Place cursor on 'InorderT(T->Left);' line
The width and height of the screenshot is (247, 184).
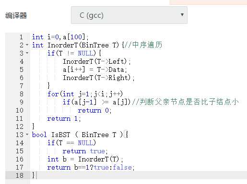(96, 61)
